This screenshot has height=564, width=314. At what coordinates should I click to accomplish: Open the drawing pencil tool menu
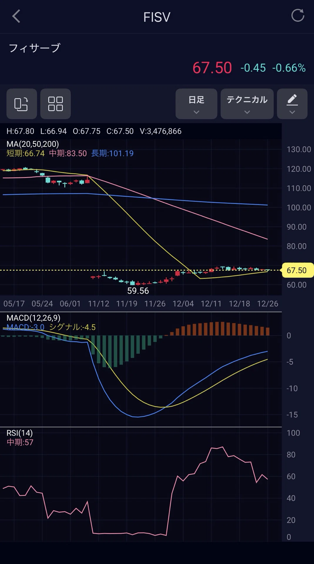tap(292, 104)
